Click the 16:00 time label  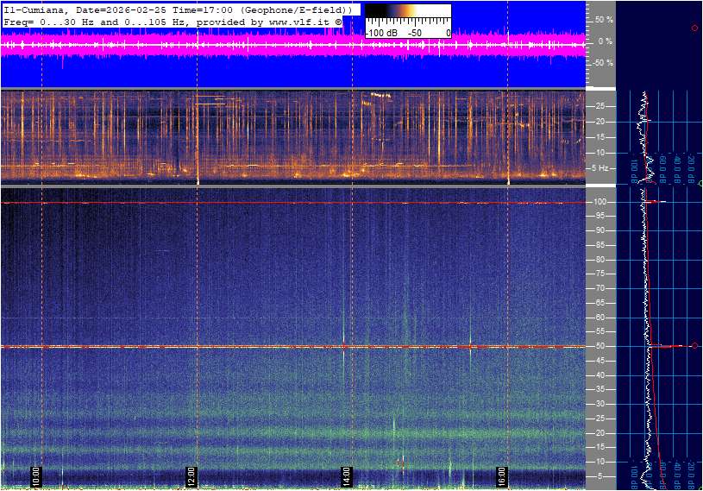(x=502, y=475)
